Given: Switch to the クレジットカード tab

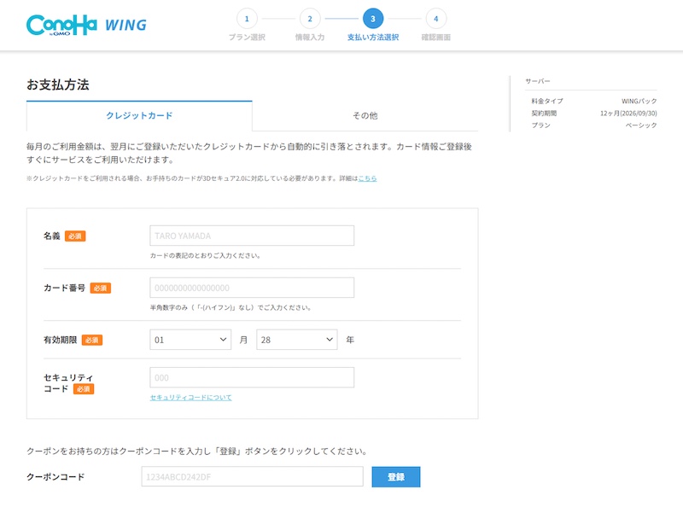Looking at the screenshot, I should pyautogui.click(x=139, y=115).
